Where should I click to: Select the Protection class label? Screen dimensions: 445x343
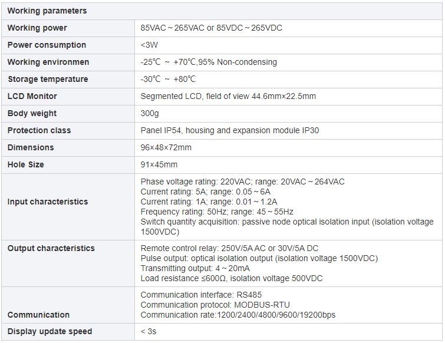pyautogui.click(x=39, y=130)
